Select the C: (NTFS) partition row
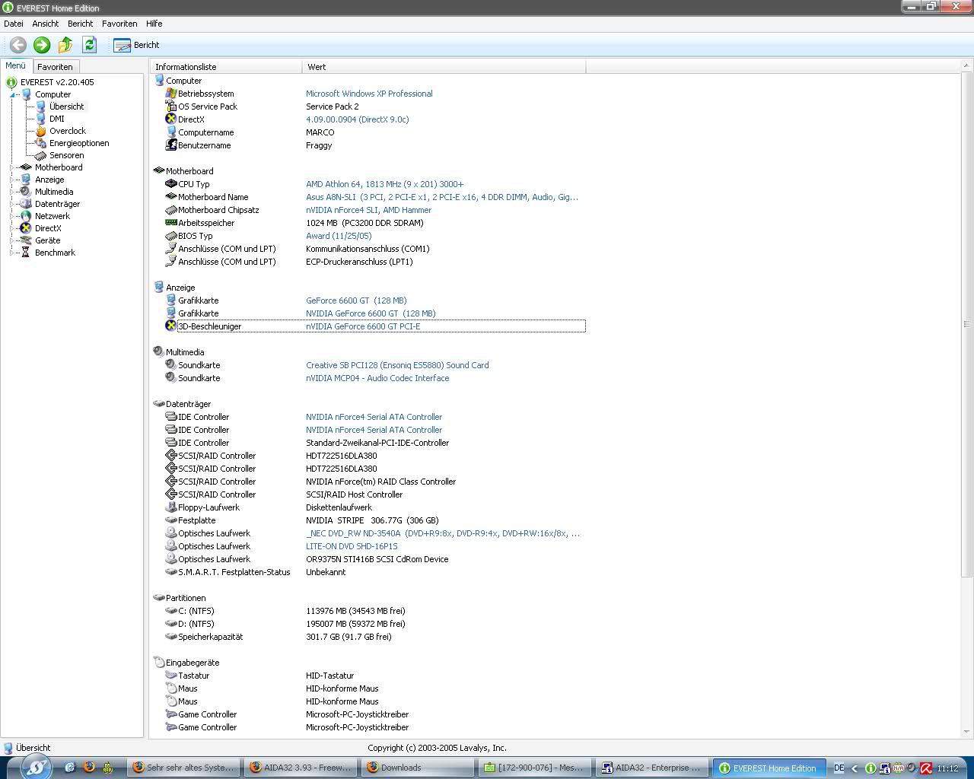 (375, 611)
